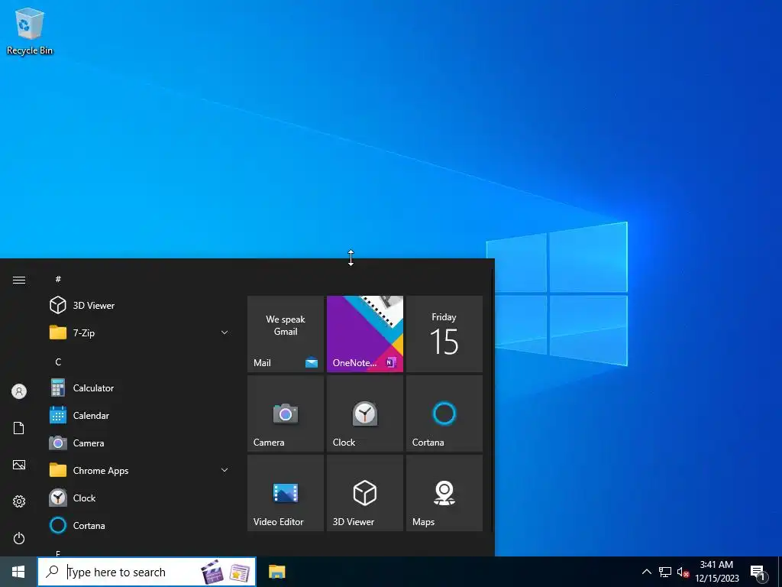The height and width of the screenshot is (587, 782).
Task: Open the Clock tile
Action: pos(364,413)
